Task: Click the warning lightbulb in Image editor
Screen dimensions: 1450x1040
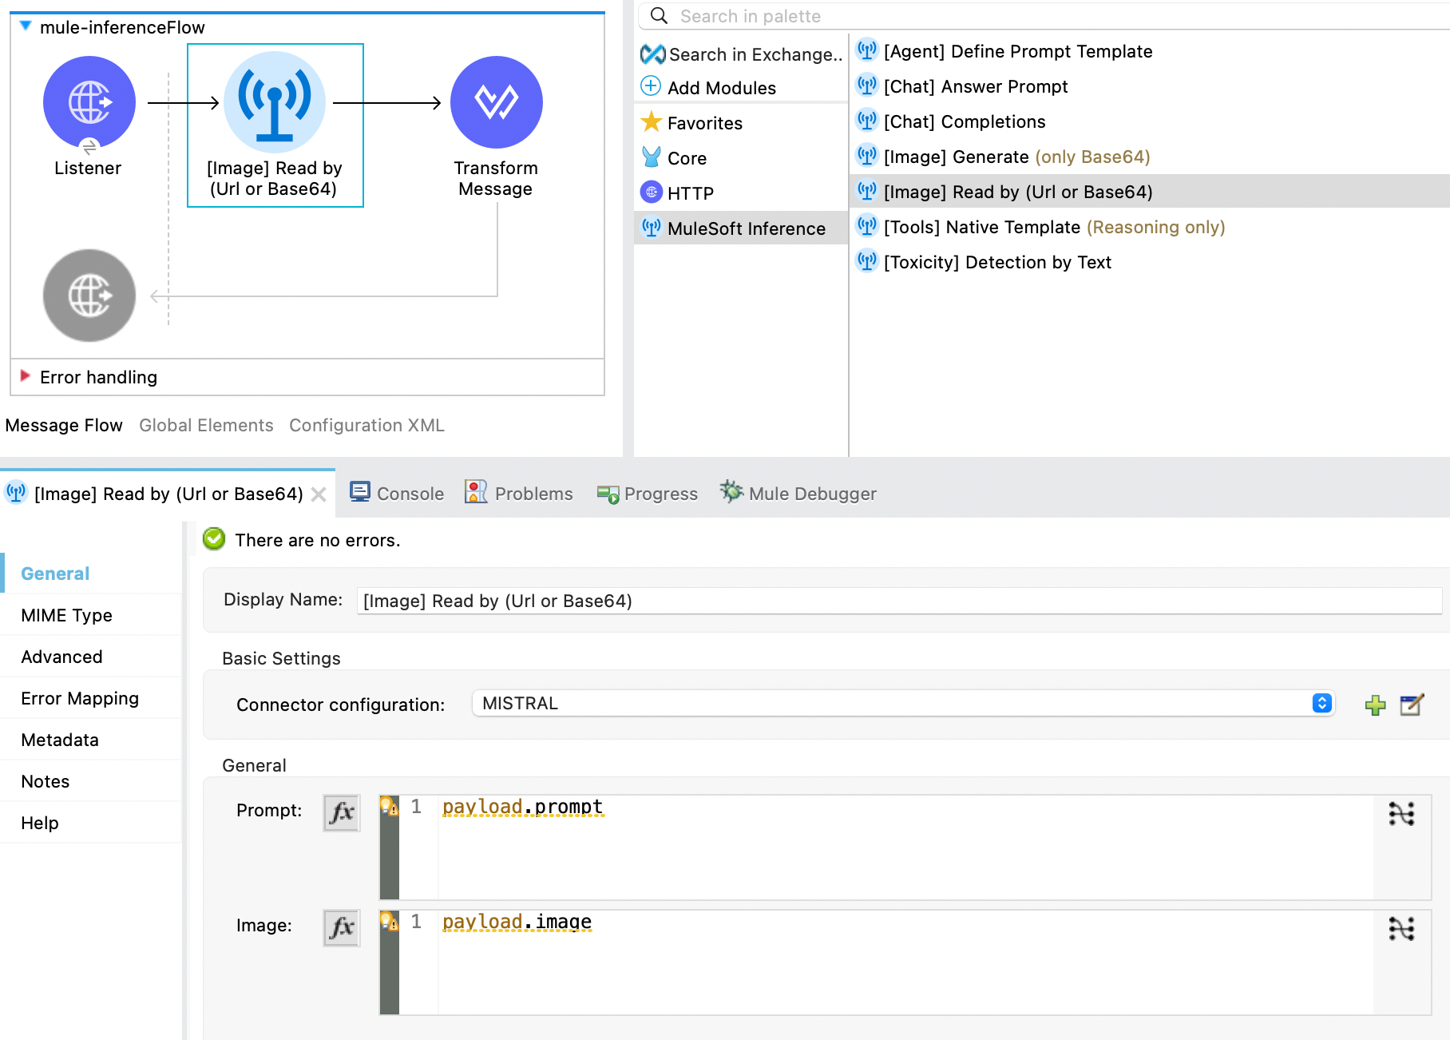Action: click(x=389, y=921)
